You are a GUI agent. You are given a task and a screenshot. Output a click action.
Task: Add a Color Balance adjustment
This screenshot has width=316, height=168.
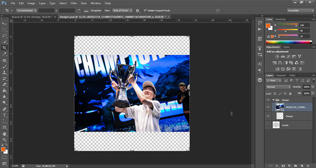(280, 63)
